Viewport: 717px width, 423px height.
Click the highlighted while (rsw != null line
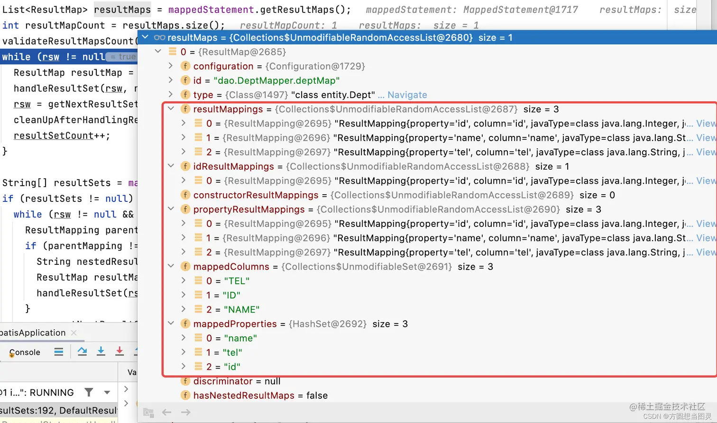click(69, 57)
